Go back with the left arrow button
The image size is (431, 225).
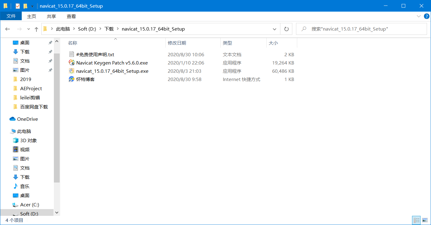coord(8,29)
